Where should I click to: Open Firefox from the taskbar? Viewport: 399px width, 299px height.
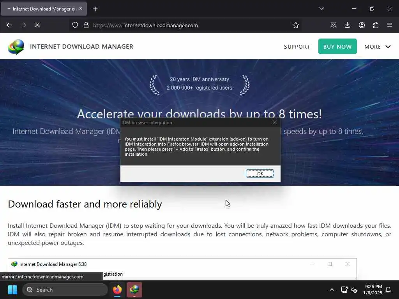117,290
